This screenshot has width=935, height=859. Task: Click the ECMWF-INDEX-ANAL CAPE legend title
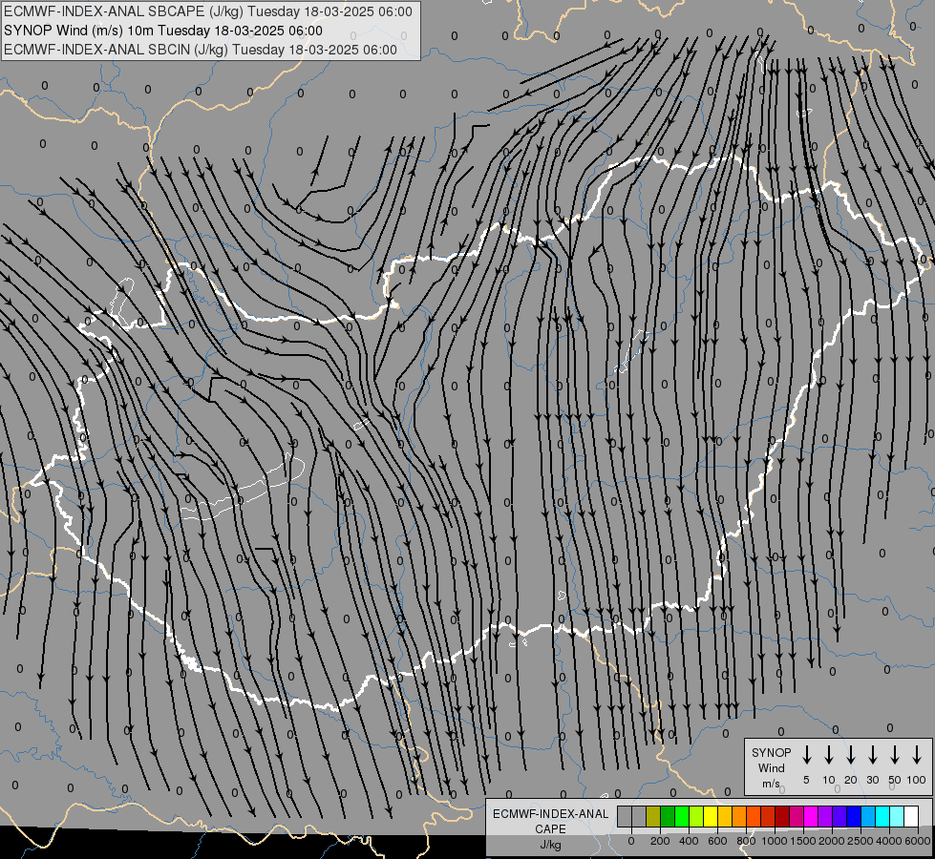[x=550, y=821]
